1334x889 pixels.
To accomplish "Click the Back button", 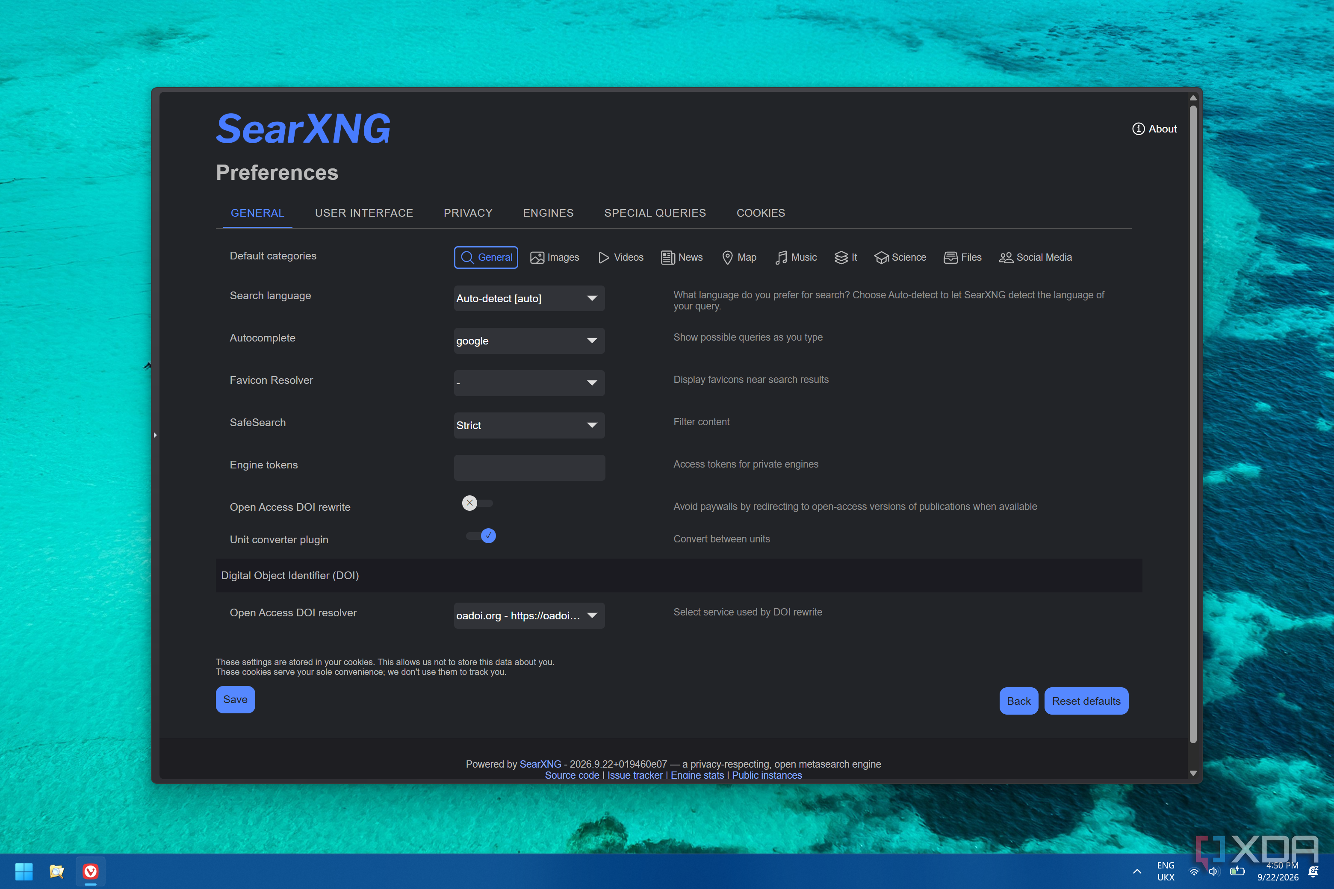I will (1018, 701).
